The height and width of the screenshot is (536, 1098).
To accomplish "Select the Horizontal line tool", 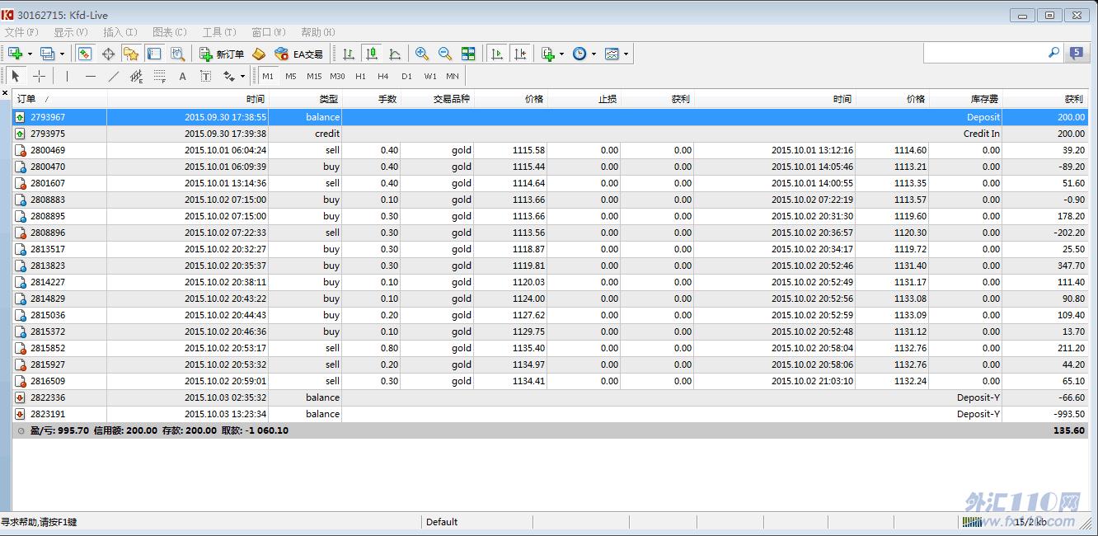I will tap(90, 76).
